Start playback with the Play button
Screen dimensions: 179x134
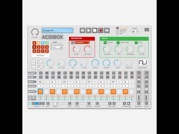coord(88,31)
